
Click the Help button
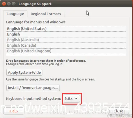(x=14, y=111)
